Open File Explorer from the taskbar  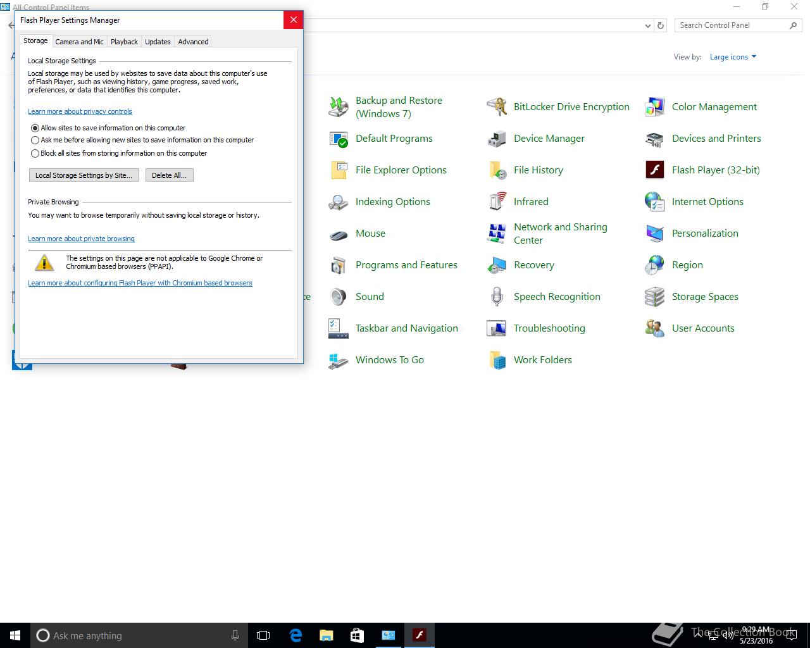click(x=326, y=635)
